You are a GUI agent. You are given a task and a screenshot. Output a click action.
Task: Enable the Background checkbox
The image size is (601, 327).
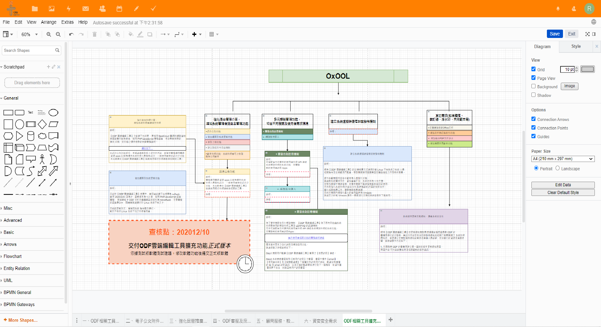[x=534, y=86]
